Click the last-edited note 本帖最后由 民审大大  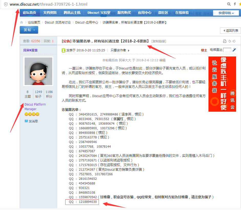(x=134, y=60)
